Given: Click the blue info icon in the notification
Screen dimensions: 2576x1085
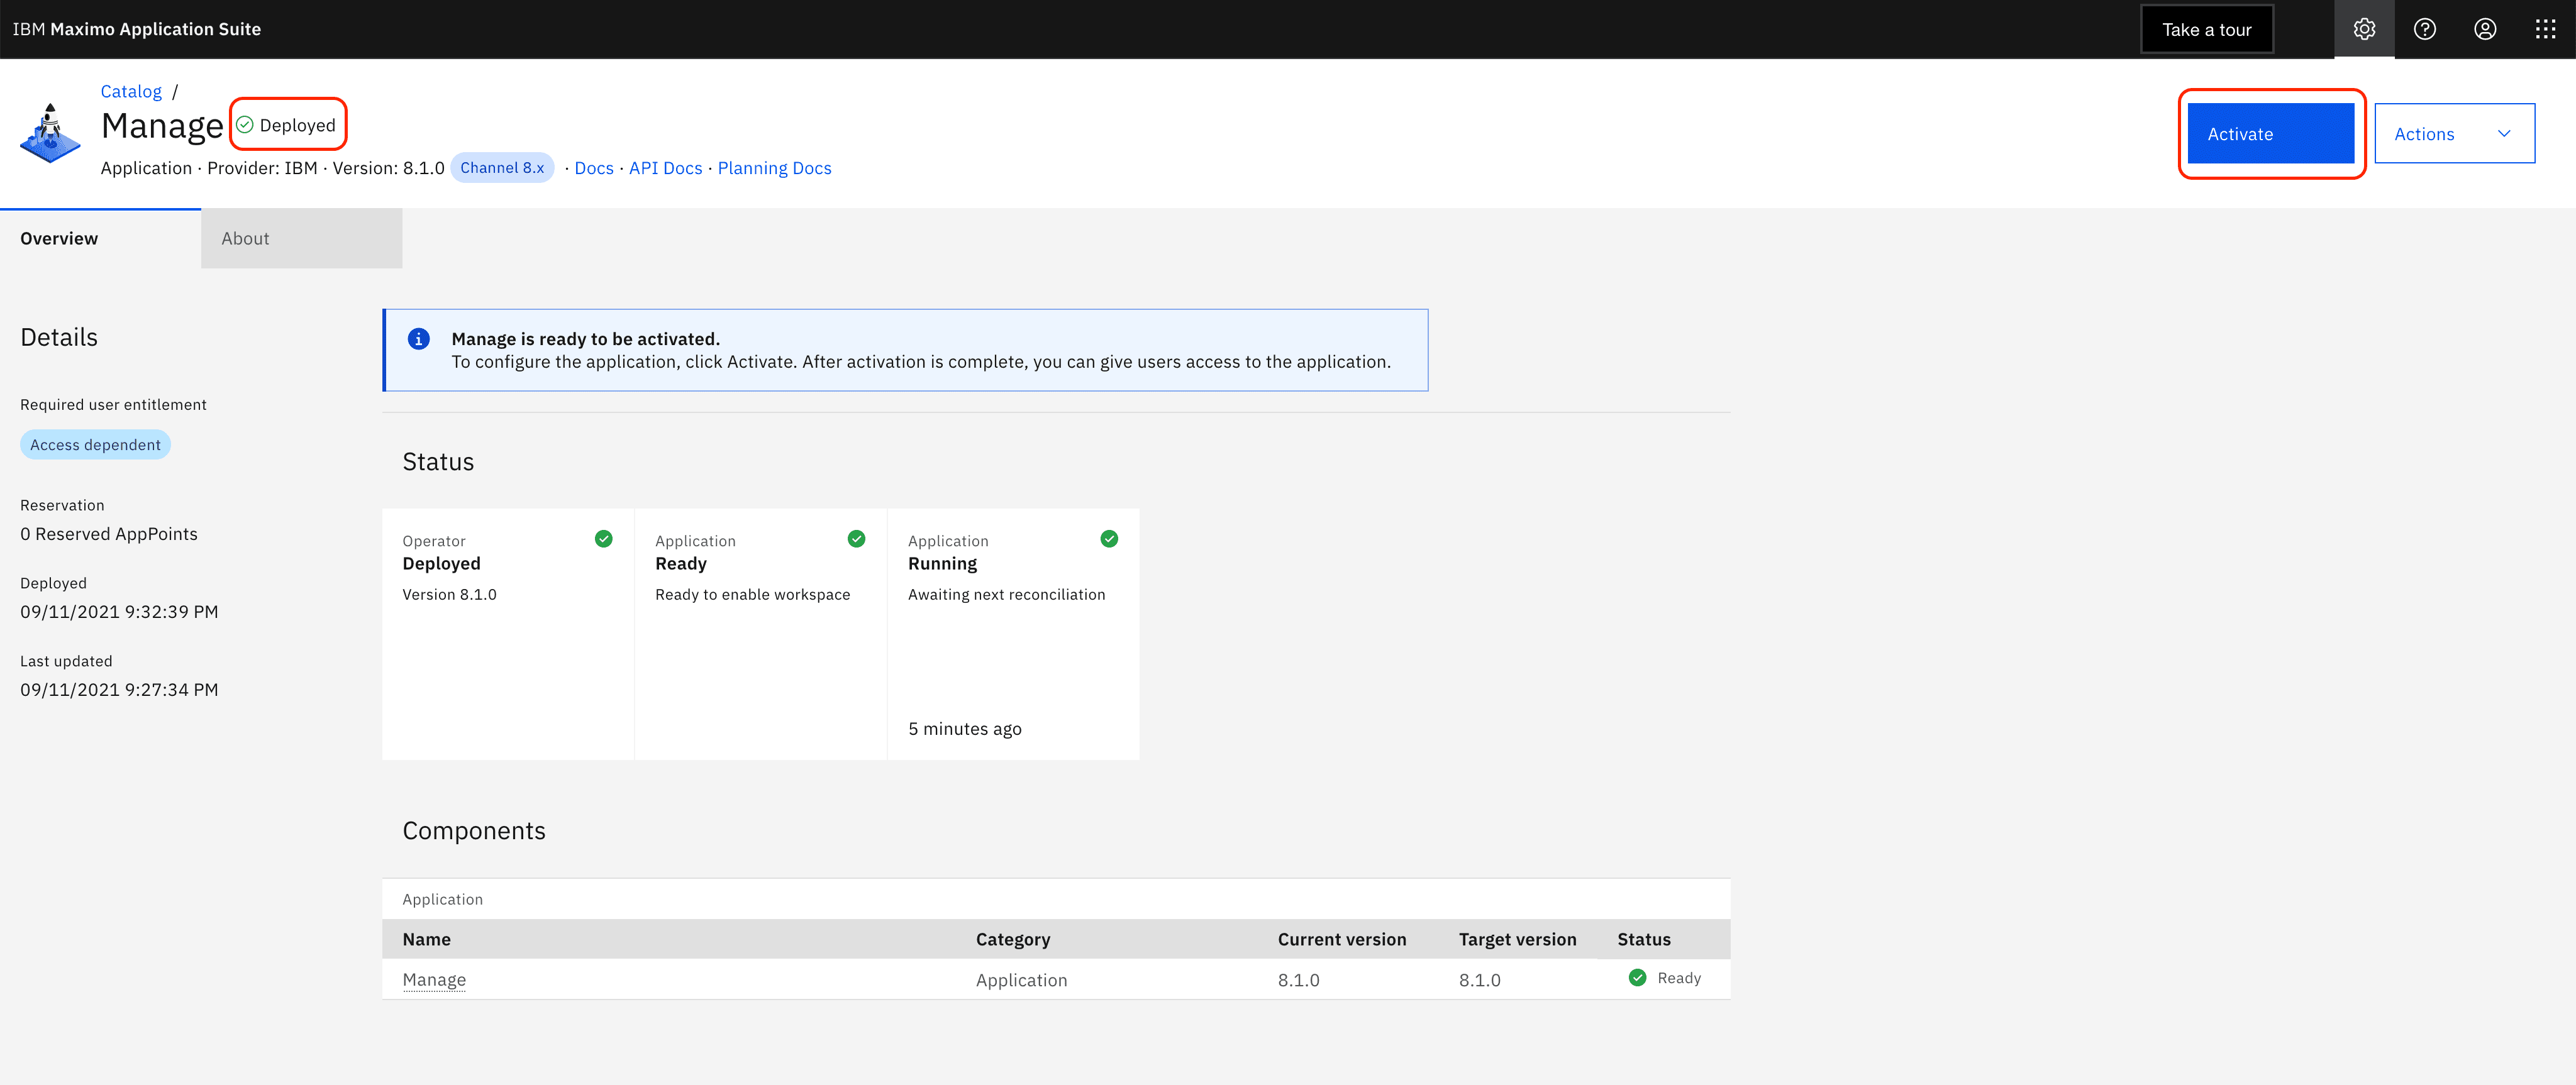Looking at the screenshot, I should (419, 339).
